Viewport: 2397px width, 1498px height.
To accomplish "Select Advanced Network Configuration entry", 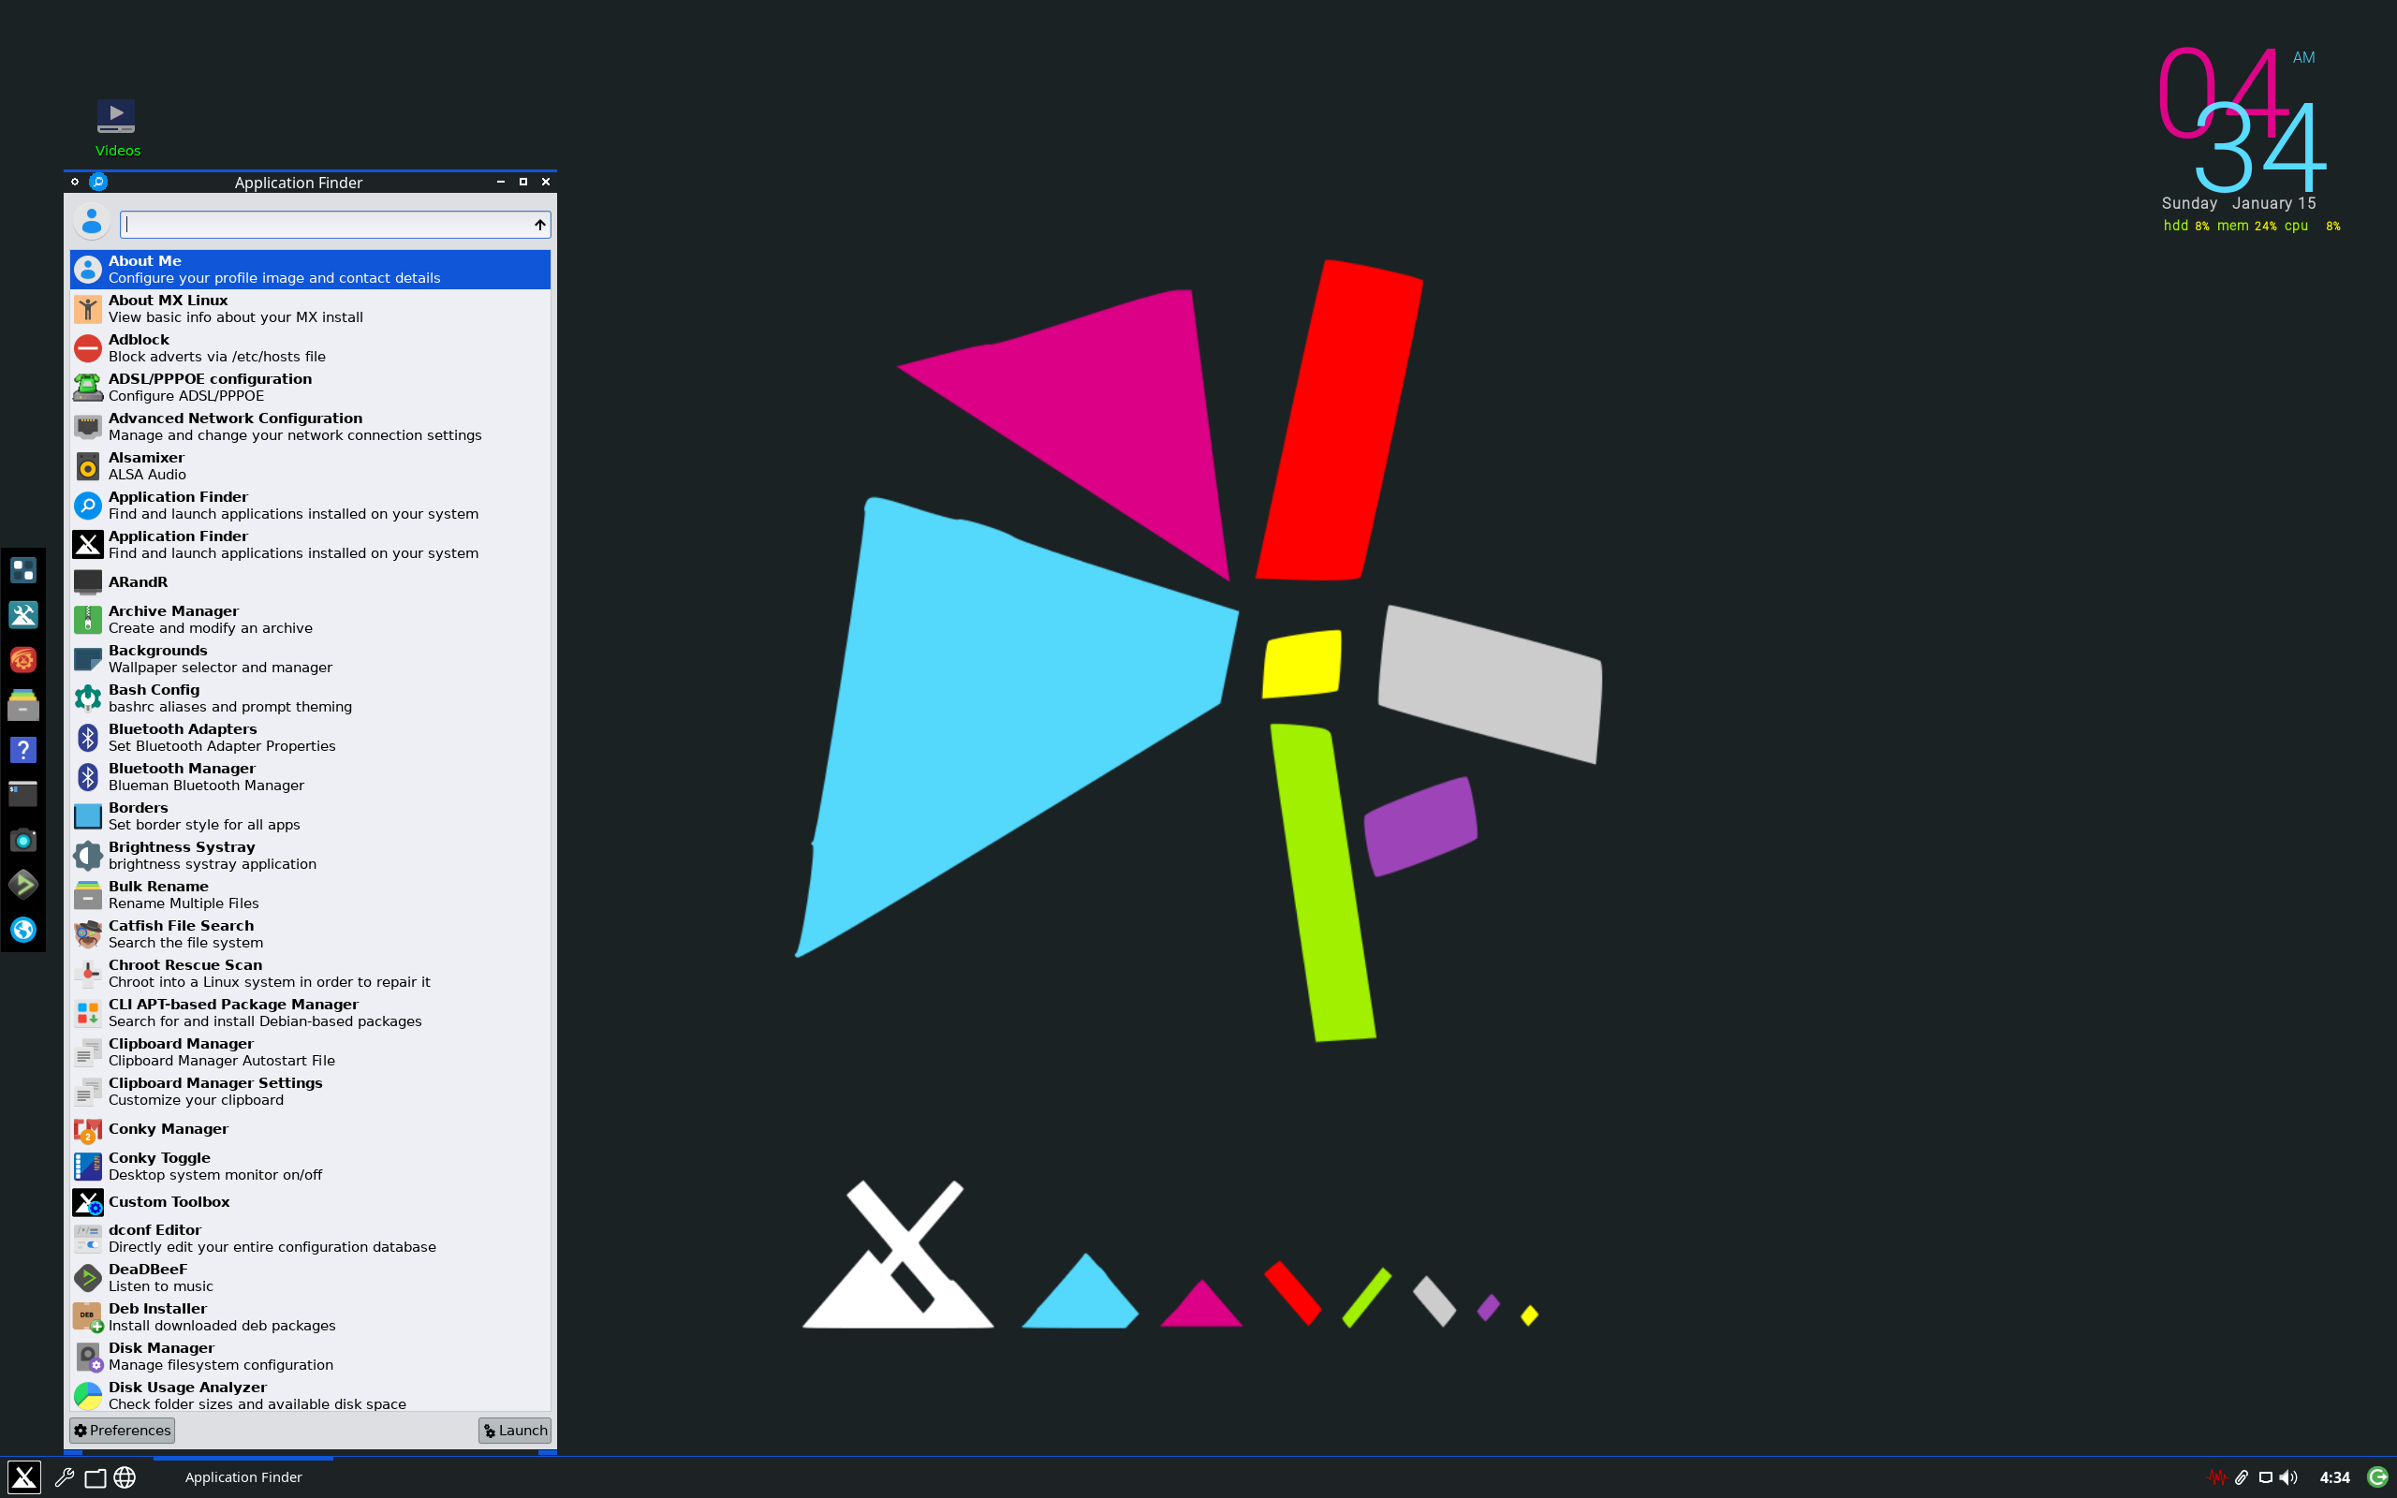I will [x=310, y=426].
